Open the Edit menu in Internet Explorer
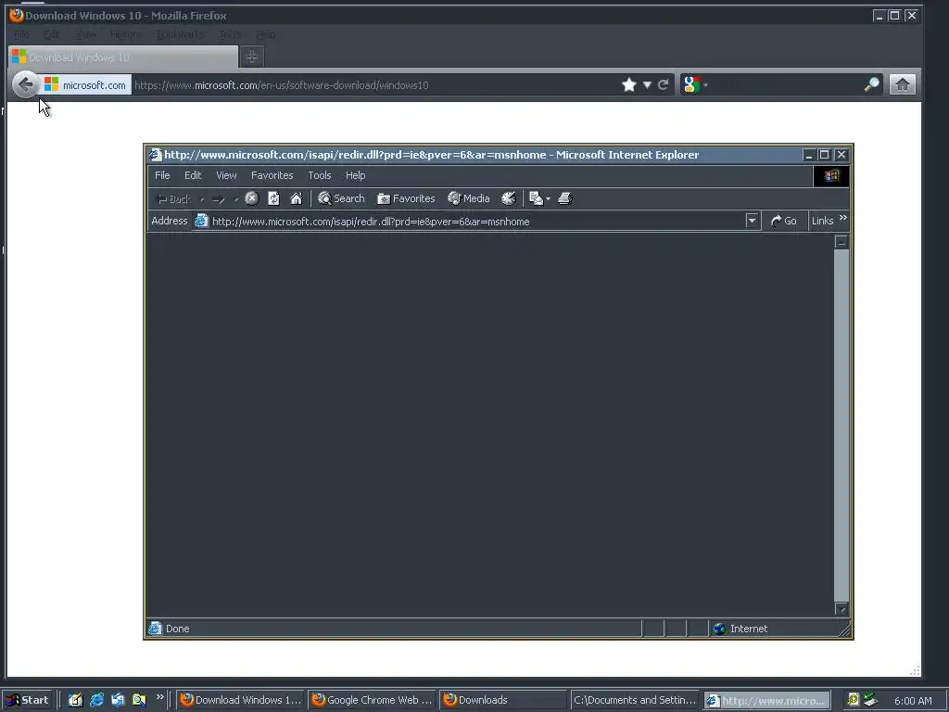 193,175
